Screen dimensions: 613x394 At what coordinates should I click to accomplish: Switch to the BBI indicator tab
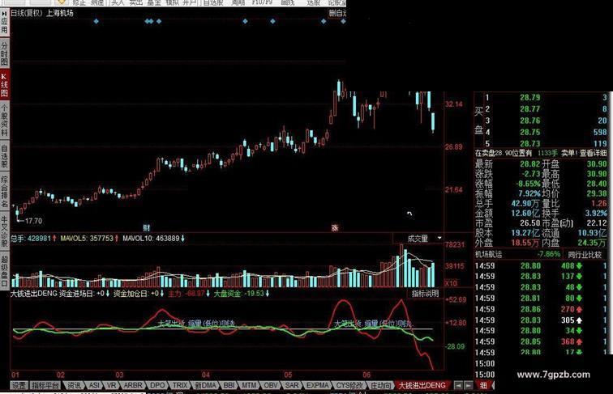click(x=229, y=385)
